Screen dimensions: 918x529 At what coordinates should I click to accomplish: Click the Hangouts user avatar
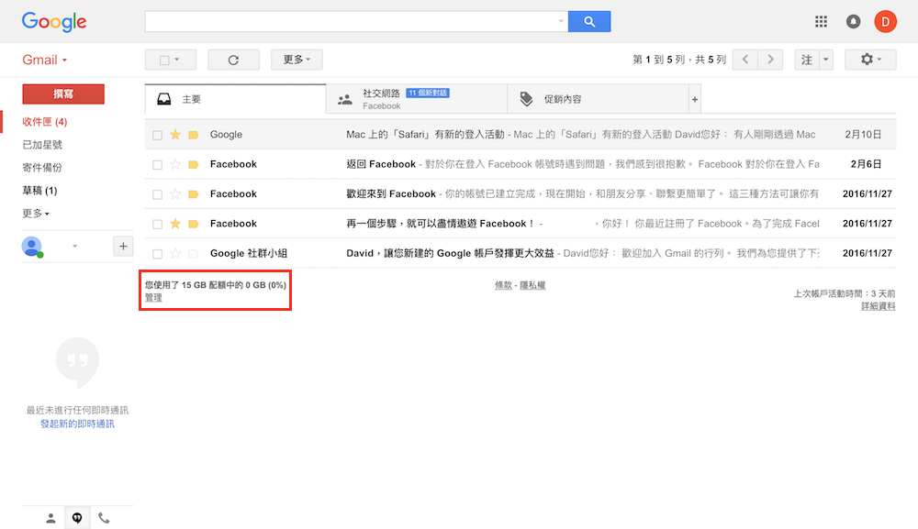tap(32, 247)
